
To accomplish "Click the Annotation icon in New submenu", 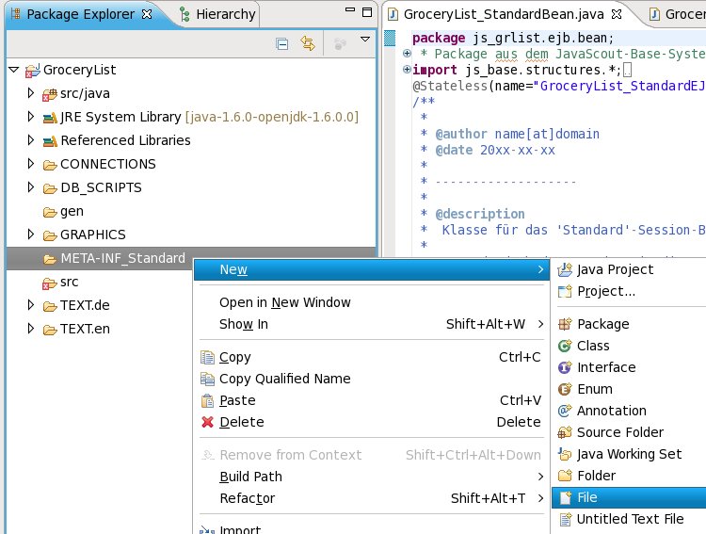I will (x=565, y=411).
